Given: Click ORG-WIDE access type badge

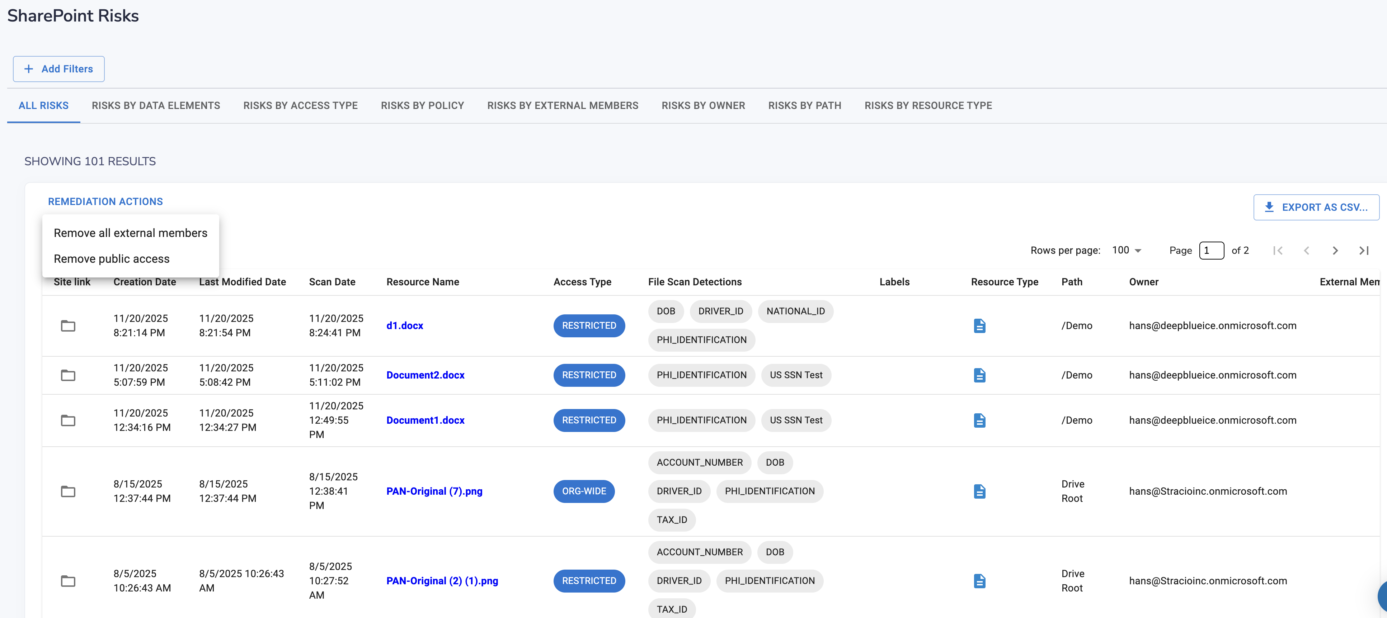Looking at the screenshot, I should pyautogui.click(x=584, y=491).
